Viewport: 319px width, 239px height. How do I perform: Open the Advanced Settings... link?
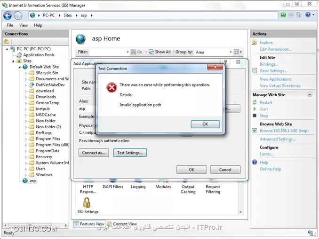[x=278, y=139]
